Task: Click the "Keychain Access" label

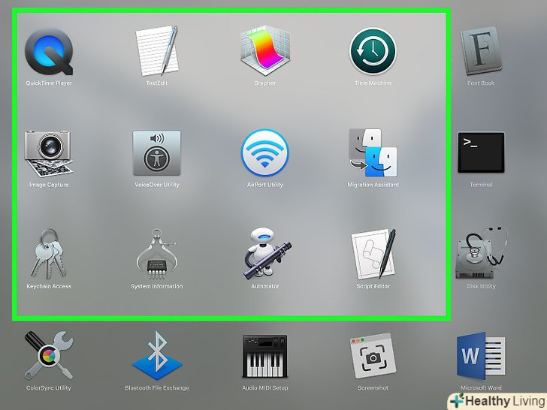Action: pyautogui.click(x=49, y=286)
